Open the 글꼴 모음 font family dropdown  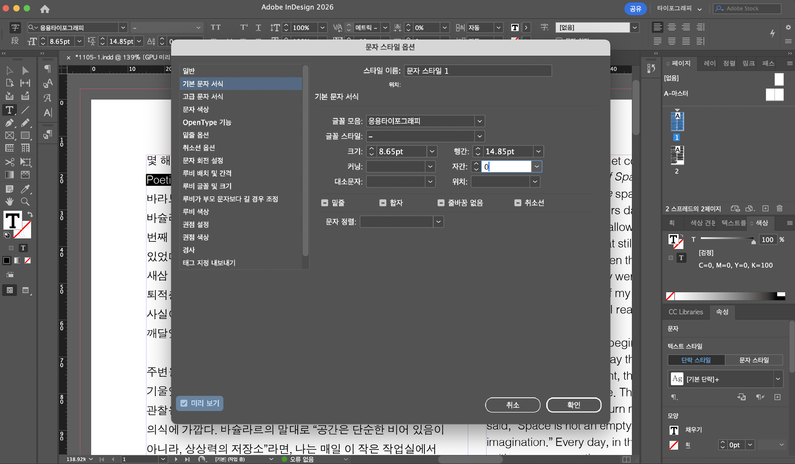[479, 121]
